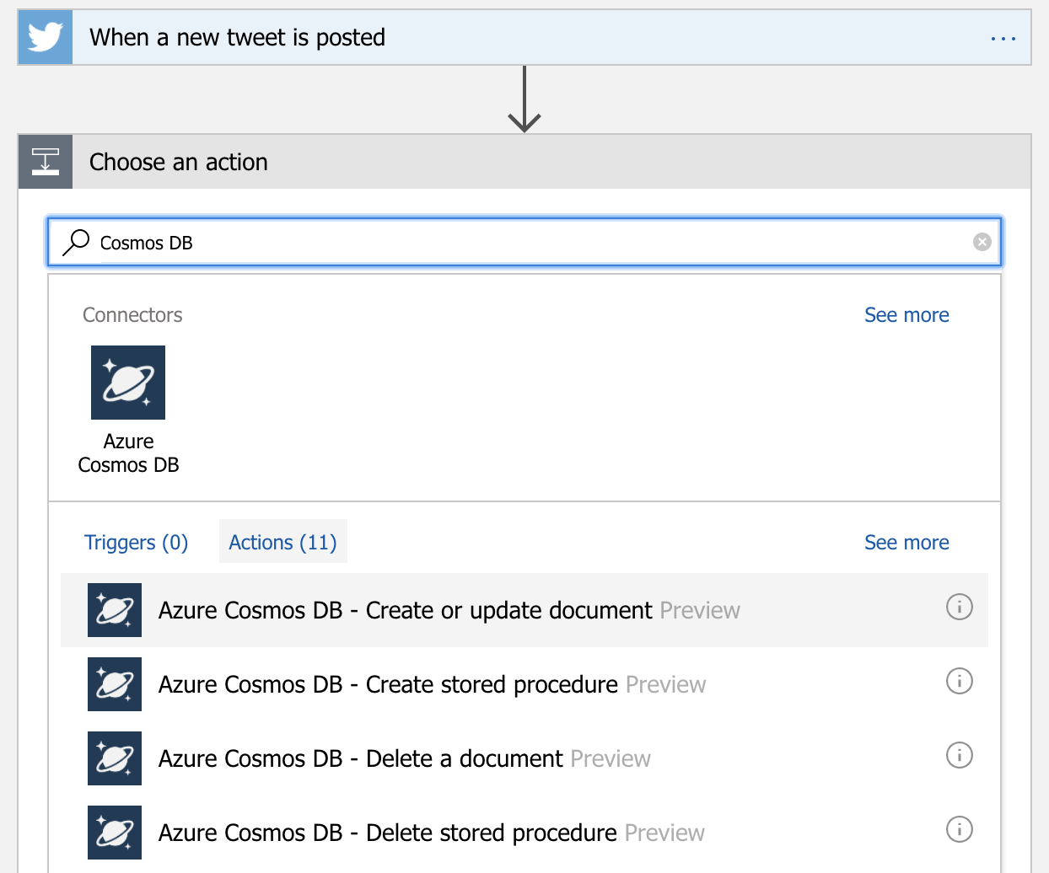Choose Create stored procedure action
Screen dimensions: 1049x873
tap(388, 684)
